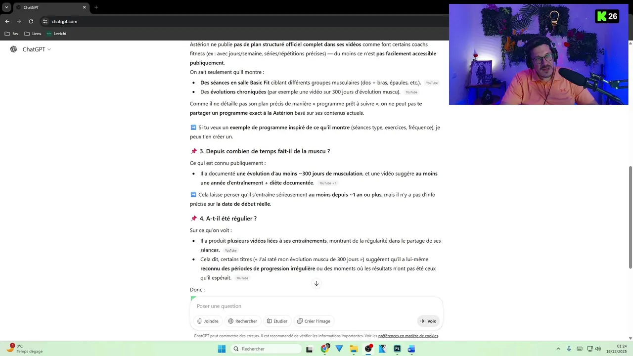Reload the current page
633x356 pixels.
point(31,21)
